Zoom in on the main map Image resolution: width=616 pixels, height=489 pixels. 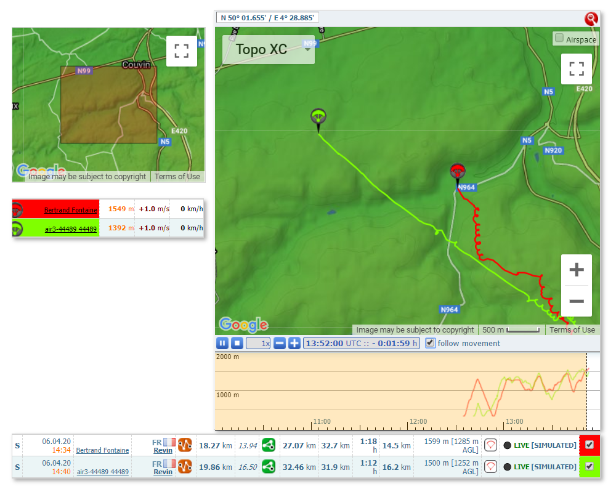coord(577,270)
